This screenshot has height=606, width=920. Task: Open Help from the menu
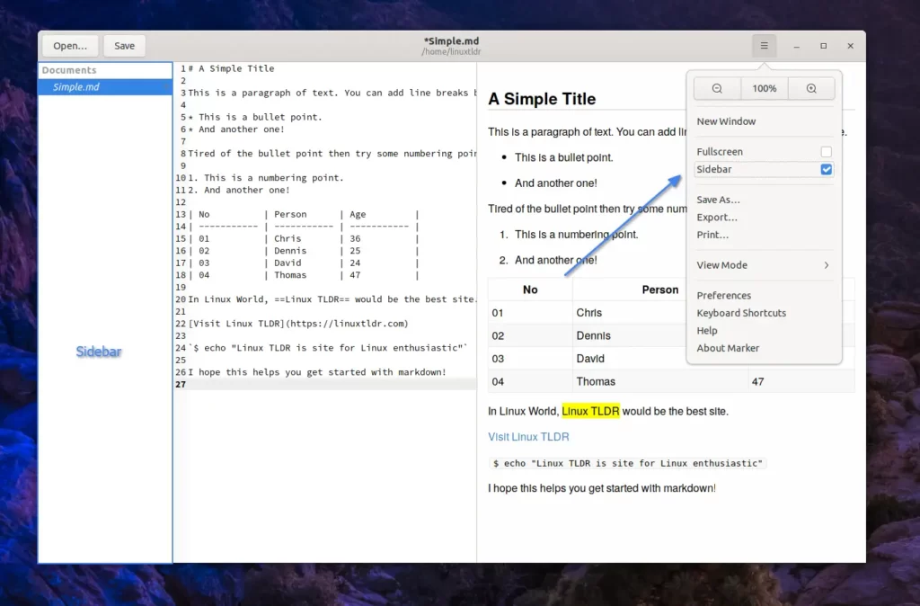(x=764, y=331)
